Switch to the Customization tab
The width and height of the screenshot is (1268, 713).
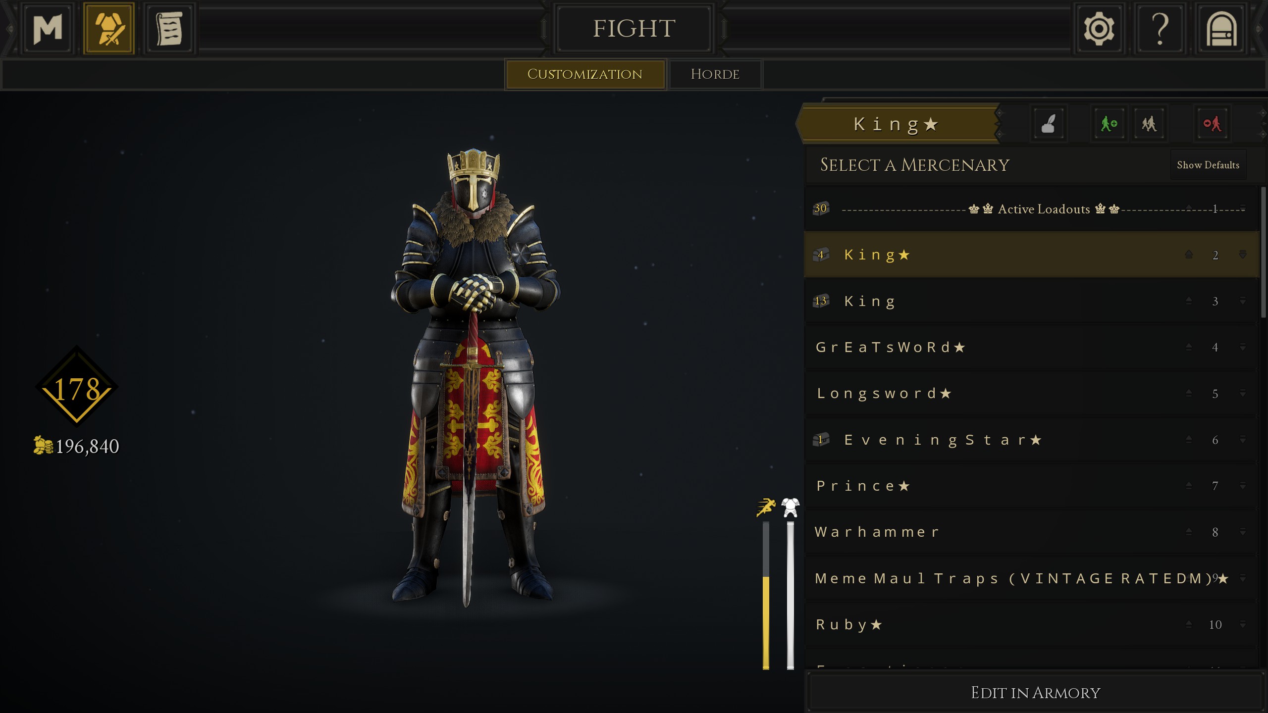585,74
